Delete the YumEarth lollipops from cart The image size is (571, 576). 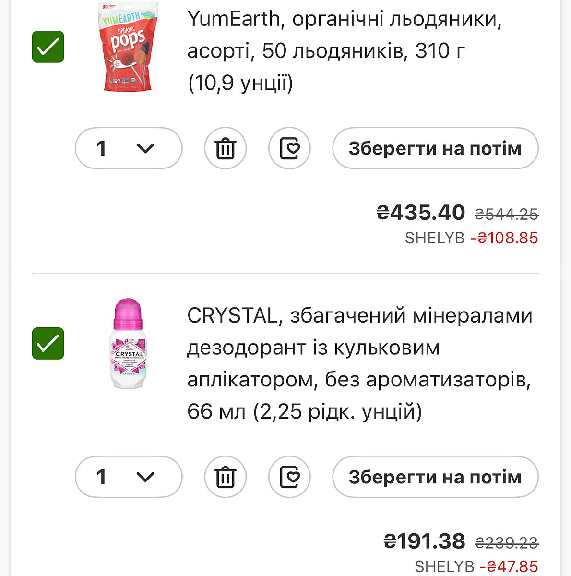tap(225, 148)
